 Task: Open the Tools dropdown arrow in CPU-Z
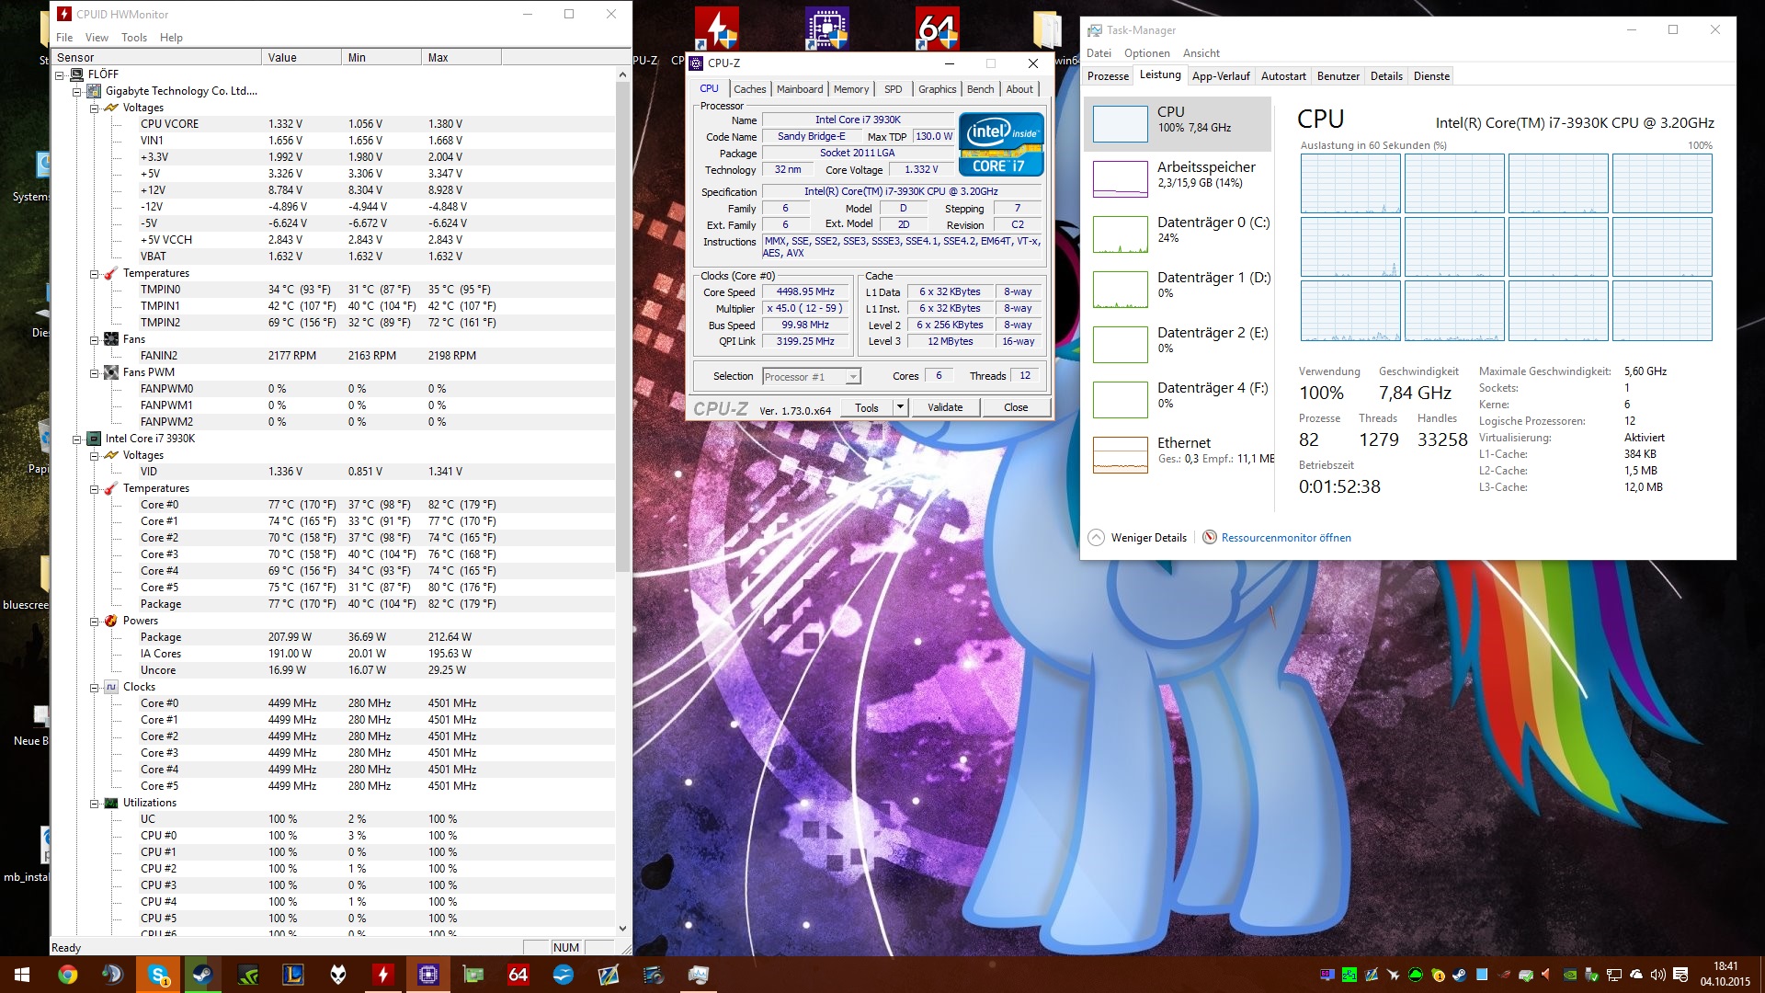[901, 407]
